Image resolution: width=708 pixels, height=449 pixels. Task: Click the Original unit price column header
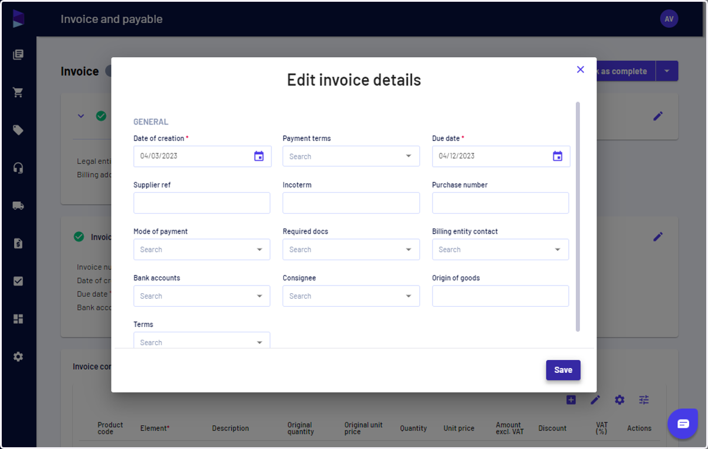pos(363,428)
